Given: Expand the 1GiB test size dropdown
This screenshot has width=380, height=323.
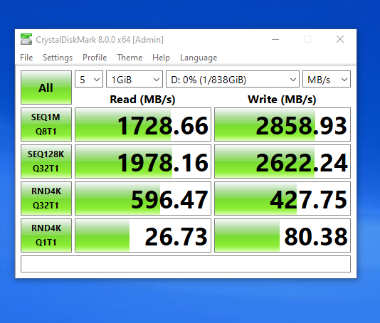Looking at the screenshot, I should [134, 79].
